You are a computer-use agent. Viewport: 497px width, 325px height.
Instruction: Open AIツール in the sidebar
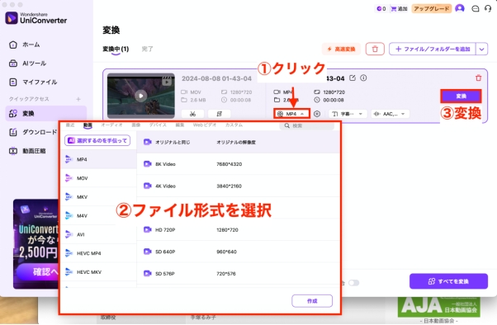tap(27, 64)
